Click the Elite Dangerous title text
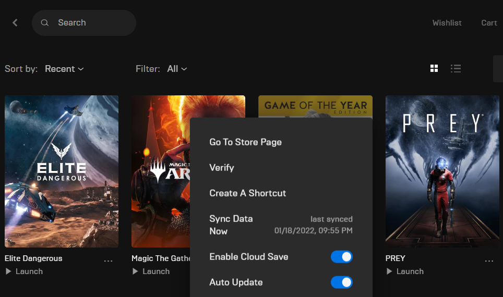The width and height of the screenshot is (503, 297). click(x=33, y=258)
